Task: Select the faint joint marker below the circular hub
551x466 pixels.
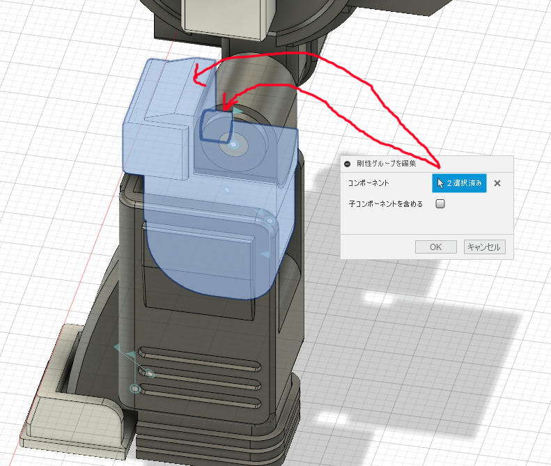Action: pos(227,190)
